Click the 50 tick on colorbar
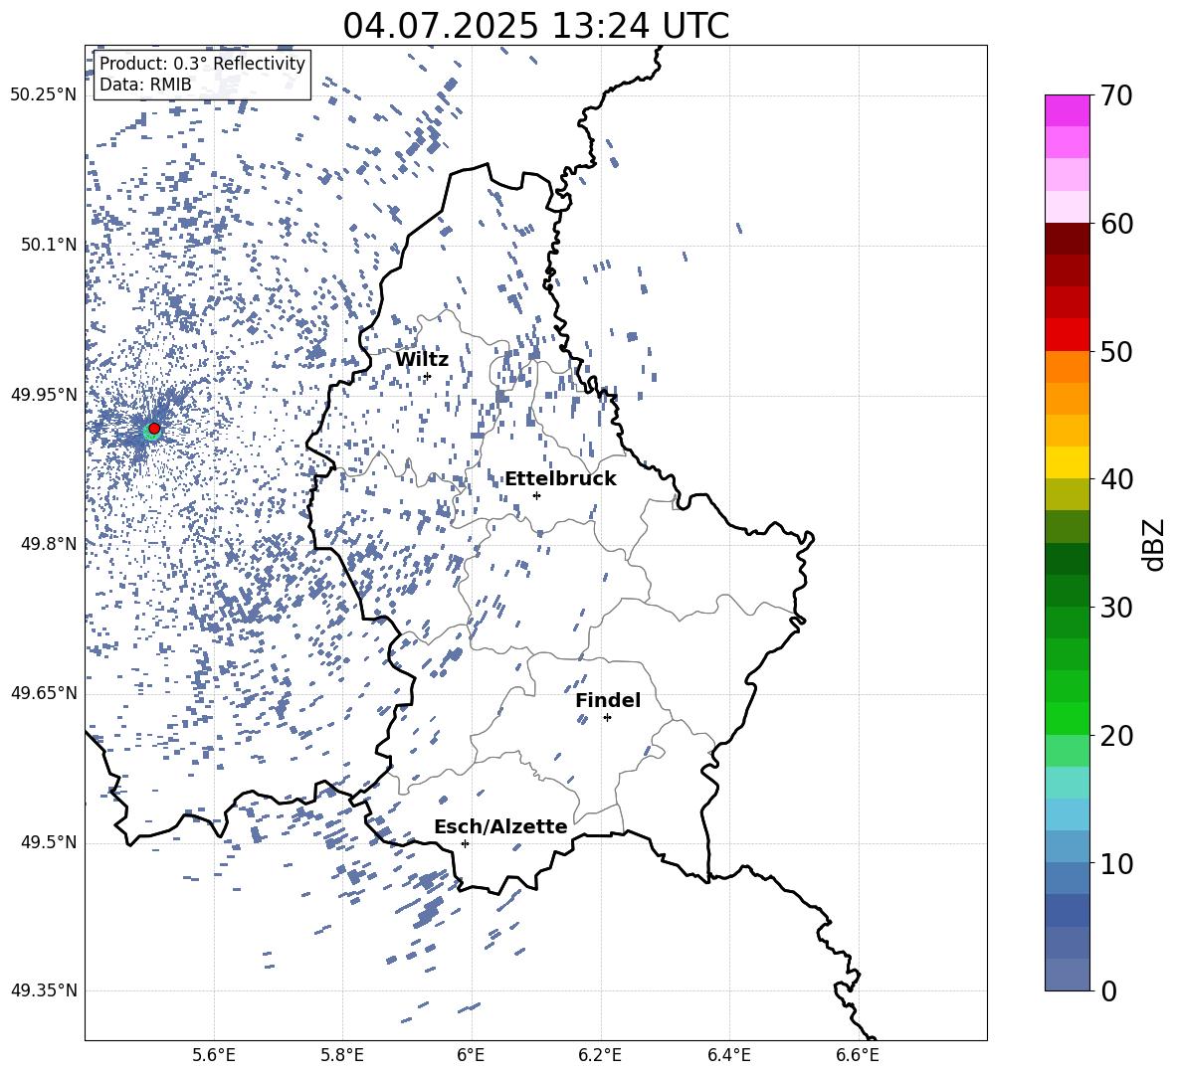Screen dimensions: 1178x1075 (1116, 351)
